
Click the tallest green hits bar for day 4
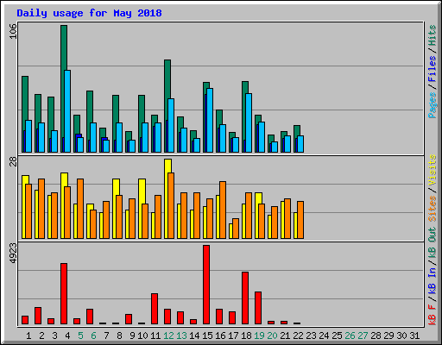click(x=64, y=89)
